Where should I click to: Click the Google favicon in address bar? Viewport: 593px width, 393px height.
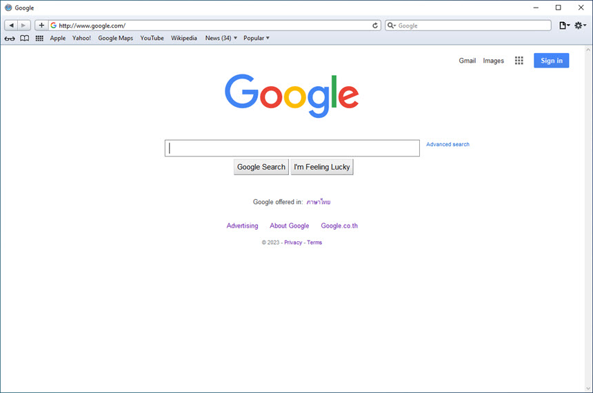[x=53, y=26]
